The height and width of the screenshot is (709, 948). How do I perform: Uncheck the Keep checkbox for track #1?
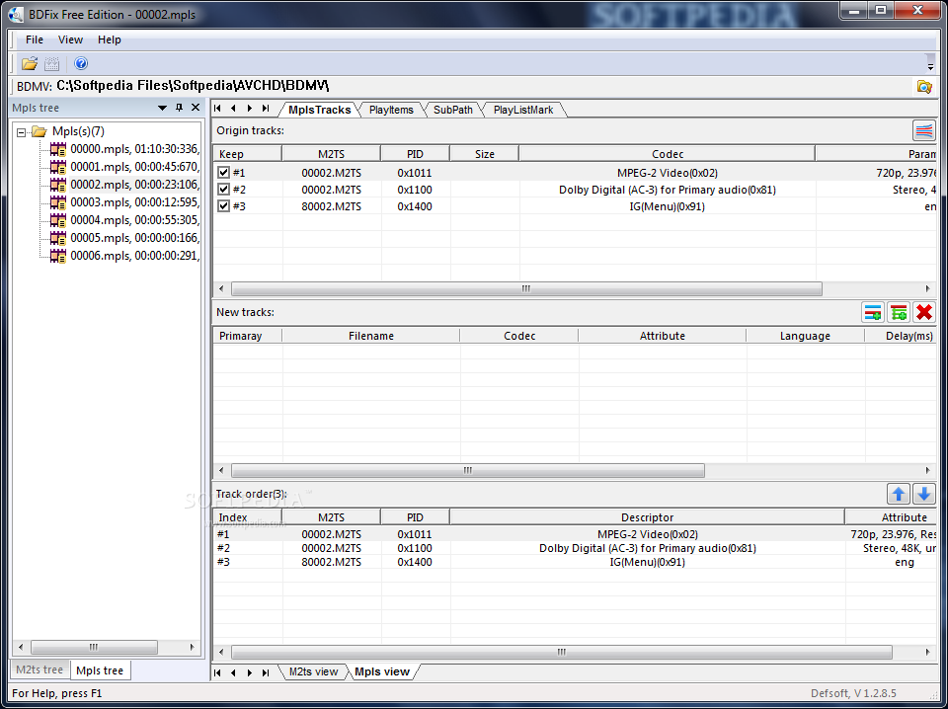point(224,173)
